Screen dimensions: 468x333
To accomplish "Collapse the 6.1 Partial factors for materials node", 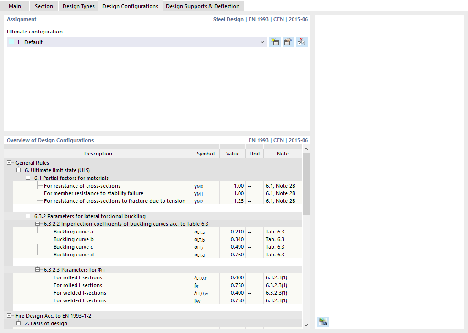I will pos(28,178).
